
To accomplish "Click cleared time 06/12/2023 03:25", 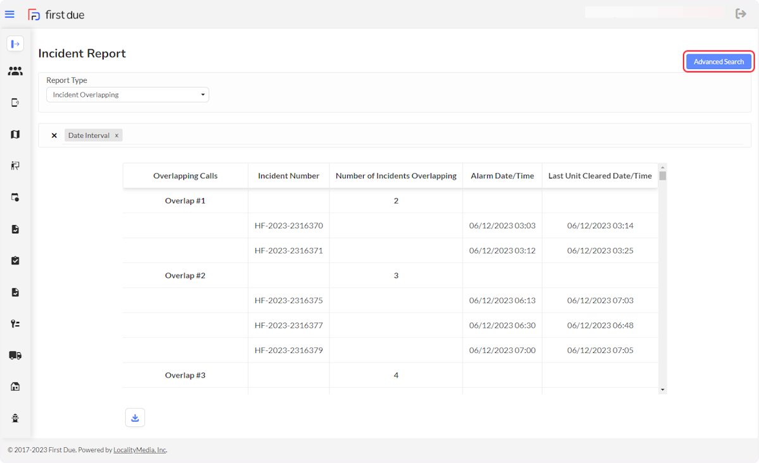I will [600, 250].
